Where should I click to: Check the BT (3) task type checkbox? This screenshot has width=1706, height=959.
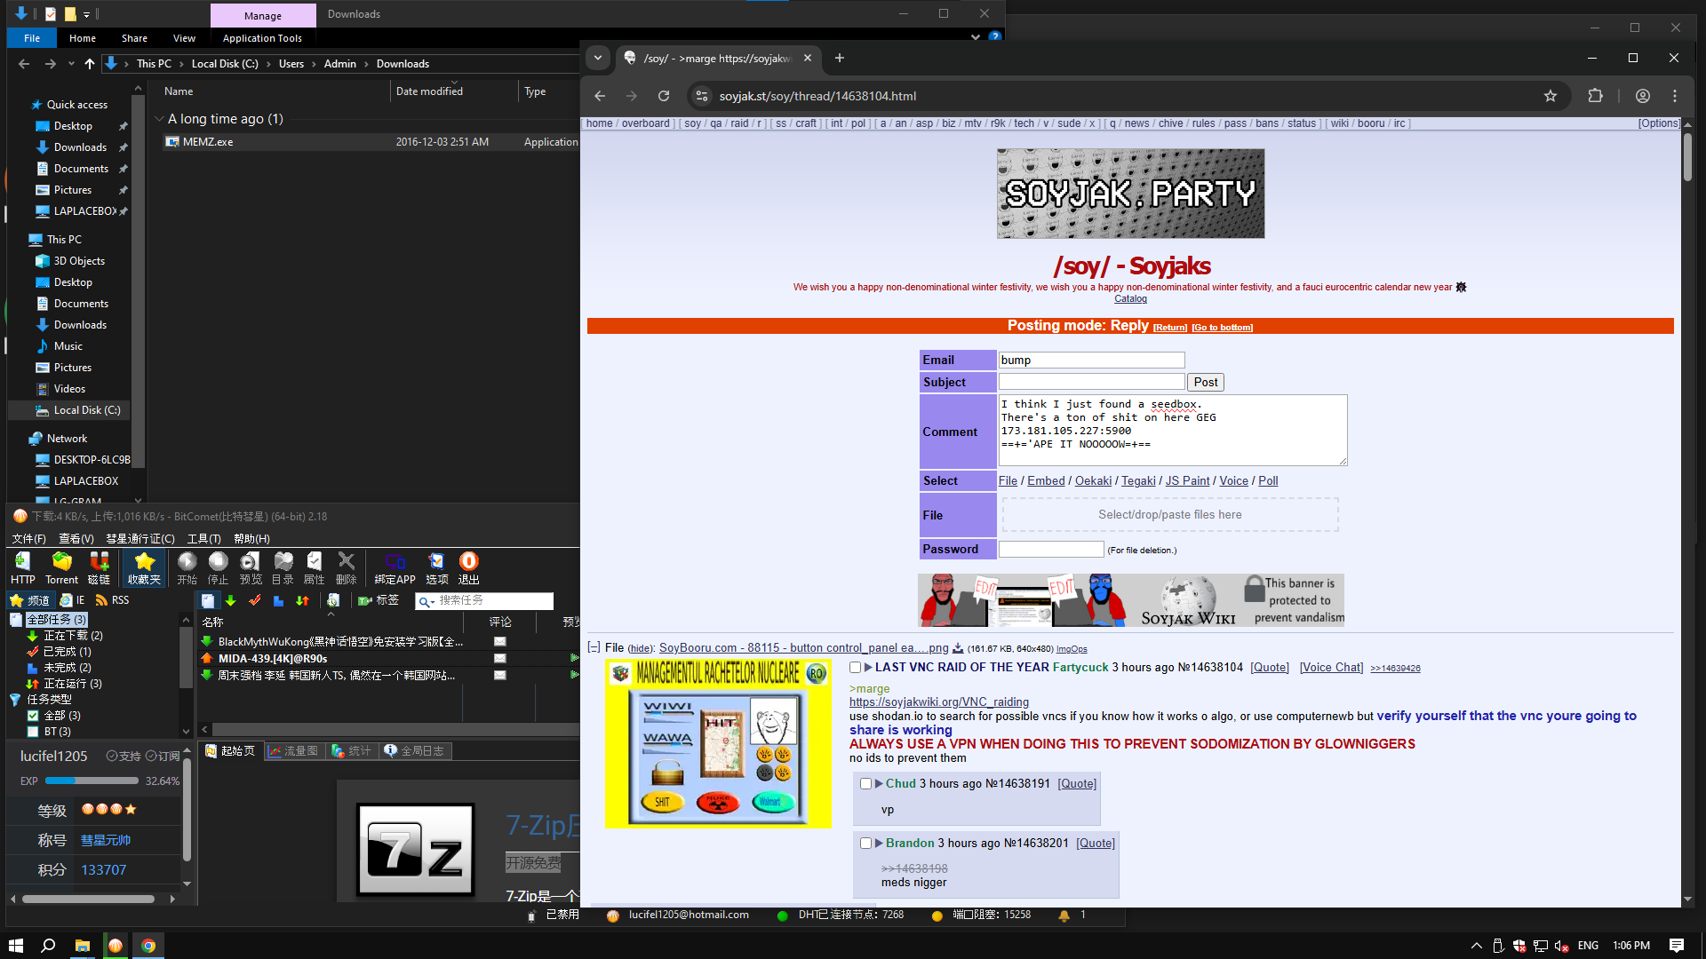[33, 732]
